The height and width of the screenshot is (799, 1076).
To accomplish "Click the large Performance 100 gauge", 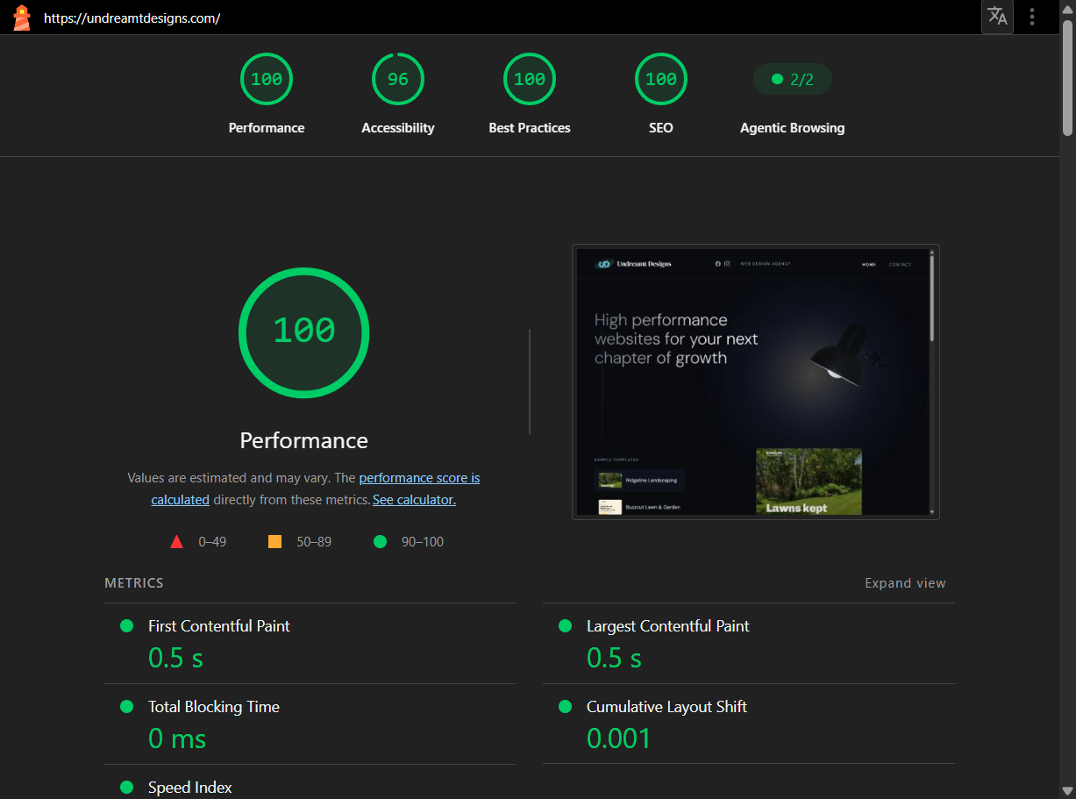I will pyautogui.click(x=304, y=332).
